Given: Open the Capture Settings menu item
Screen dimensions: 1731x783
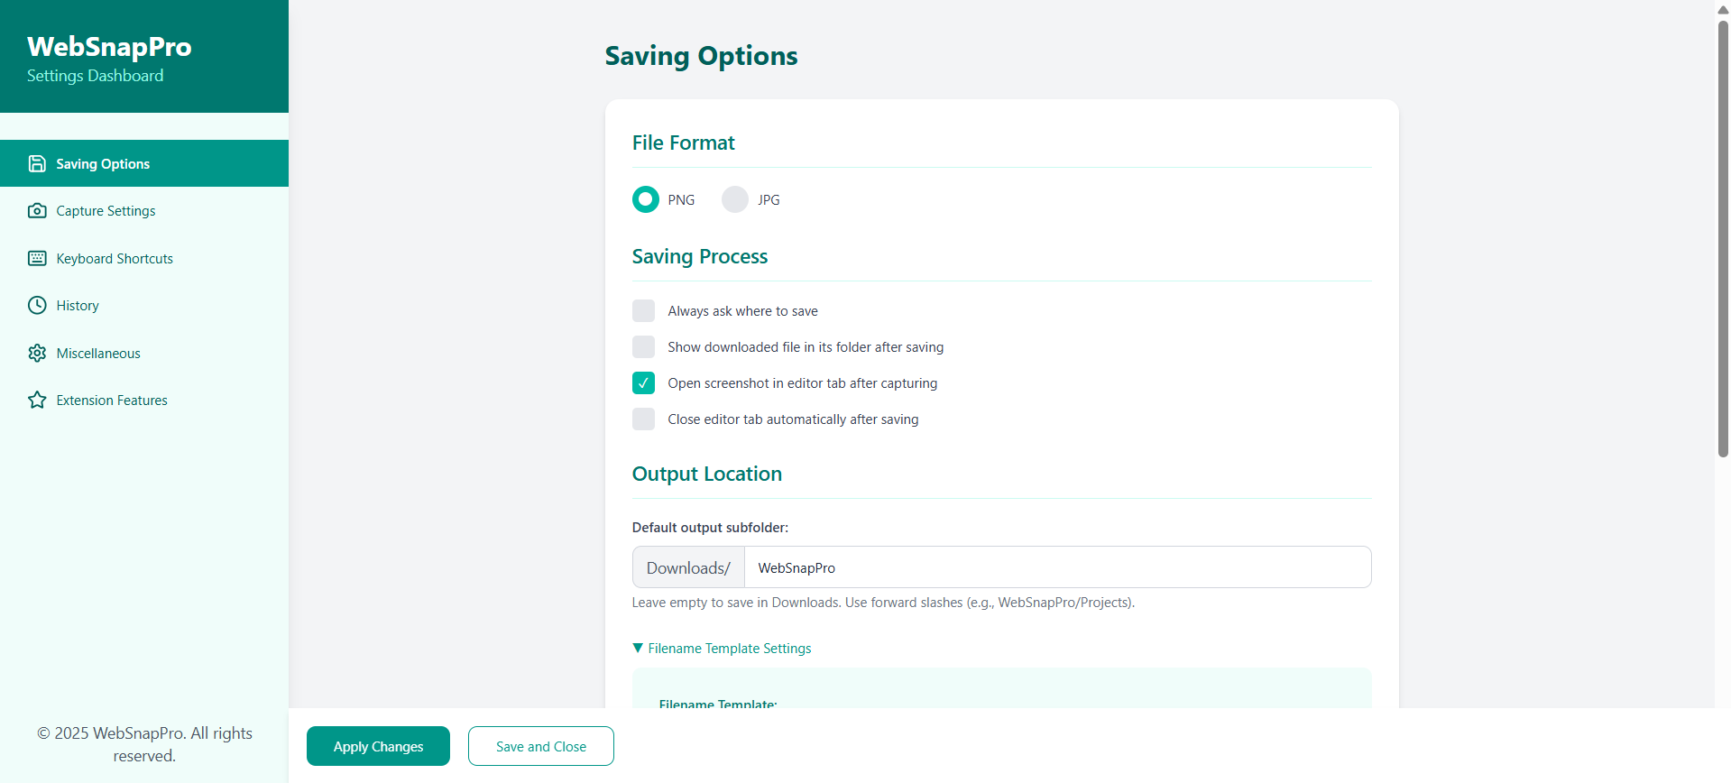Looking at the screenshot, I should coord(106,211).
